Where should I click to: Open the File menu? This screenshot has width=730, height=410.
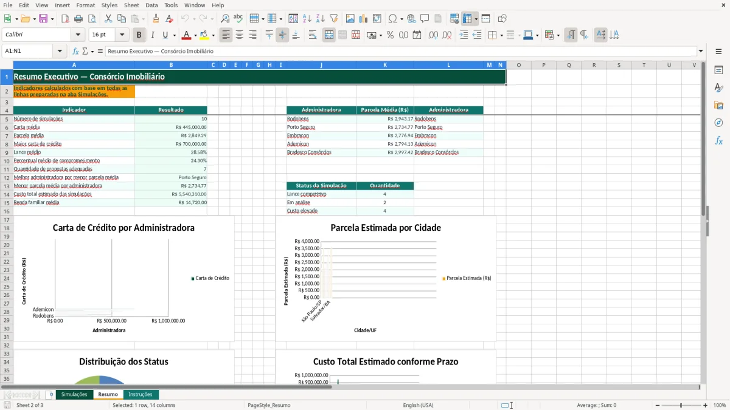8,5
